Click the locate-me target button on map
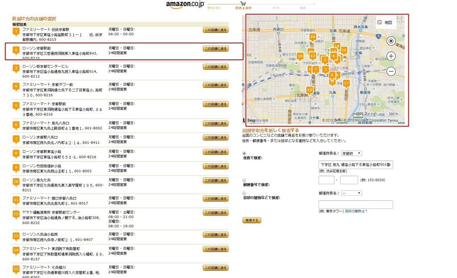The image size is (457, 278). pos(391,41)
